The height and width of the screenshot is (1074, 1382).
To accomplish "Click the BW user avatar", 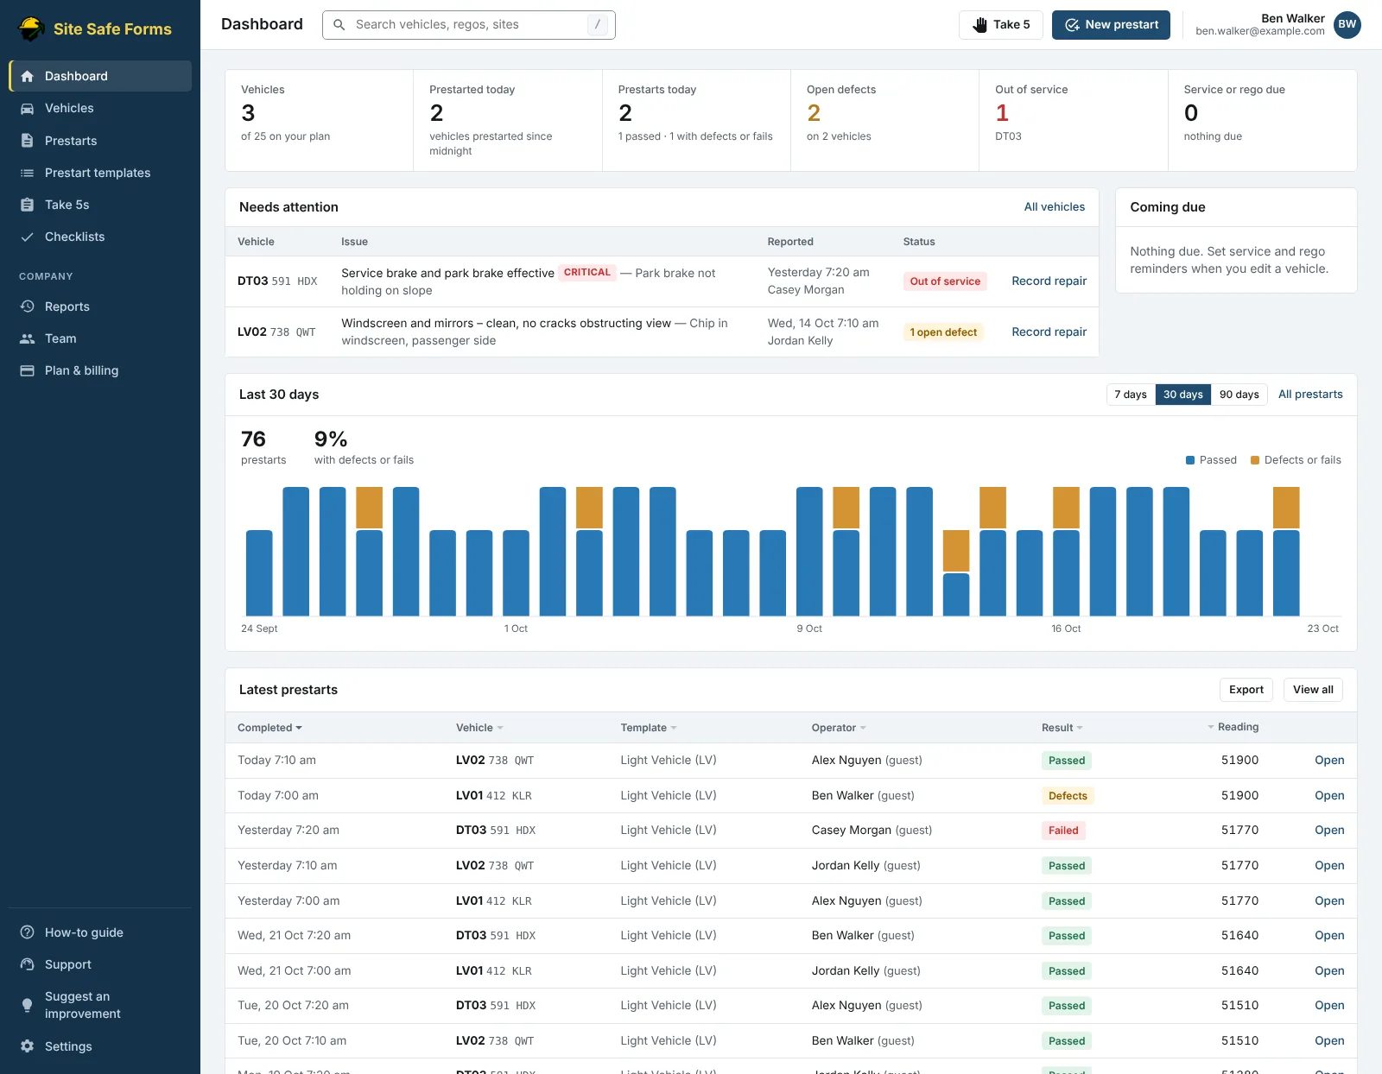I will pos(1347,25).
